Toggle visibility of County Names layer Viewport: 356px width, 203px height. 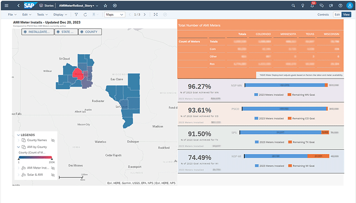[x=53, y=140]
